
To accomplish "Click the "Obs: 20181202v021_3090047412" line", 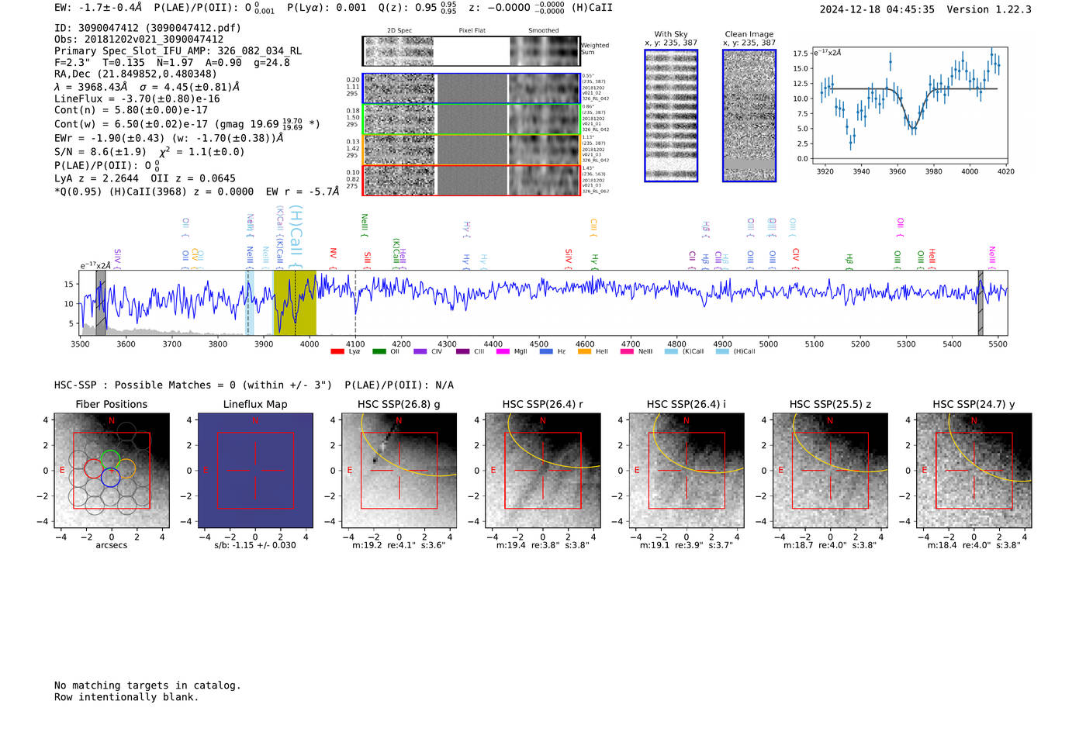I will 139,39.
